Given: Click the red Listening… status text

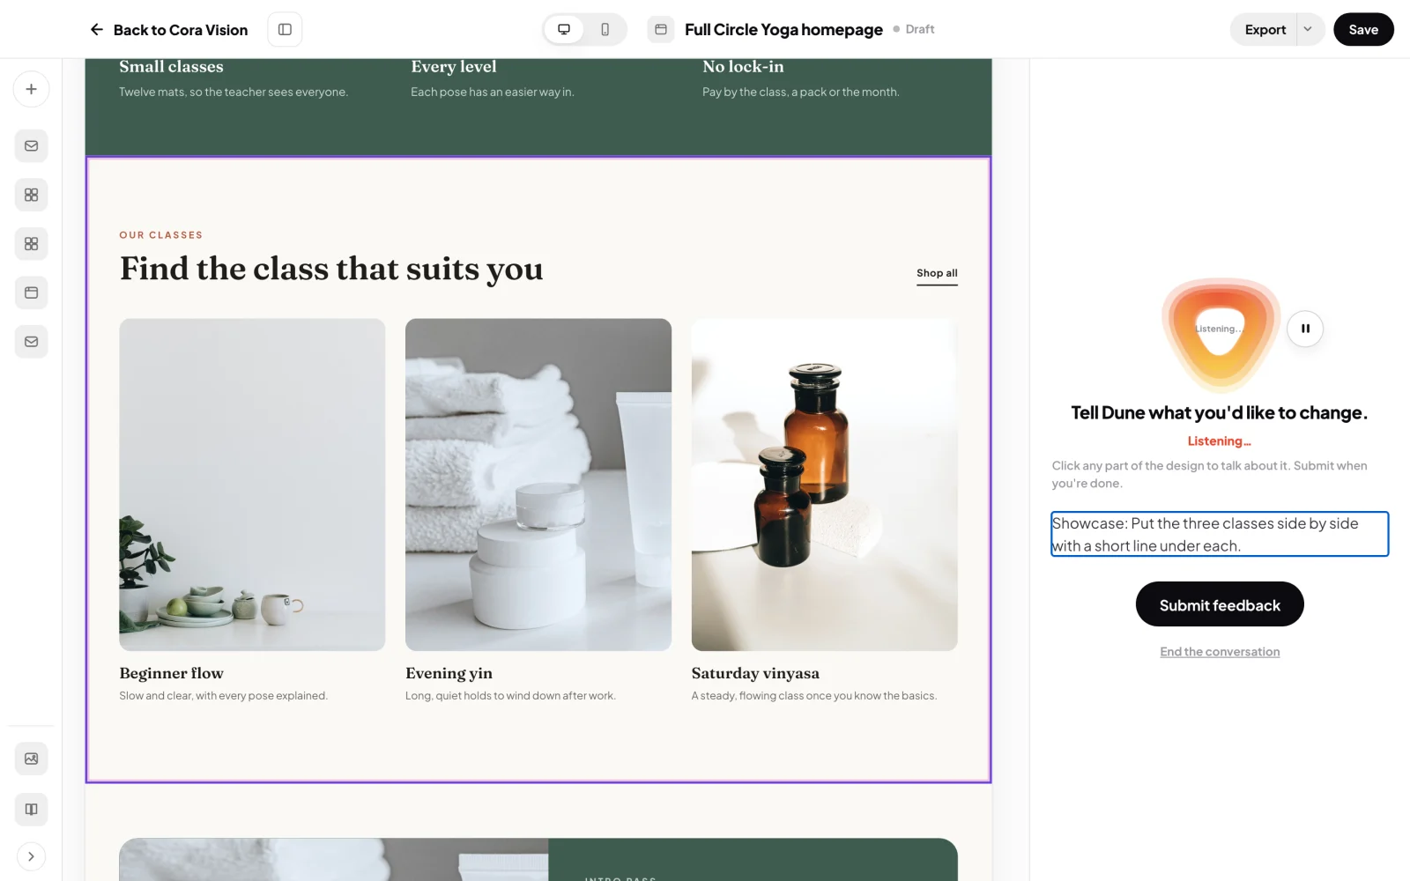Looking at the screenshot, I should (1219, 441).
